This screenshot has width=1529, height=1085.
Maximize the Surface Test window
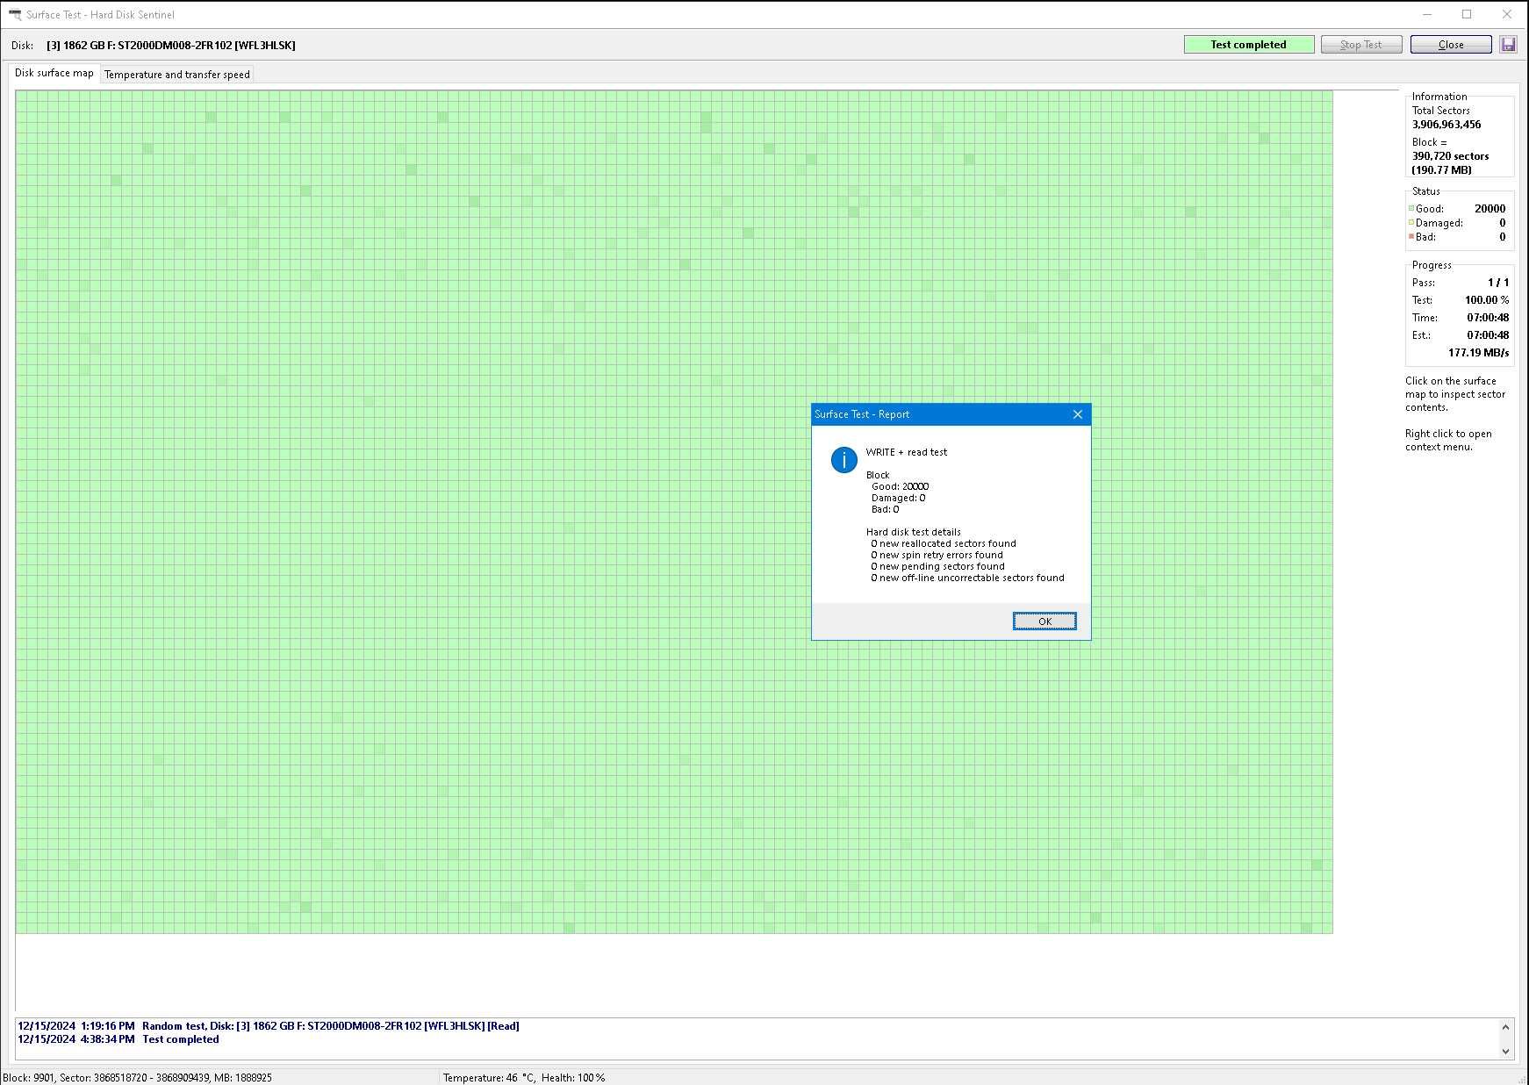point(1467,14)
